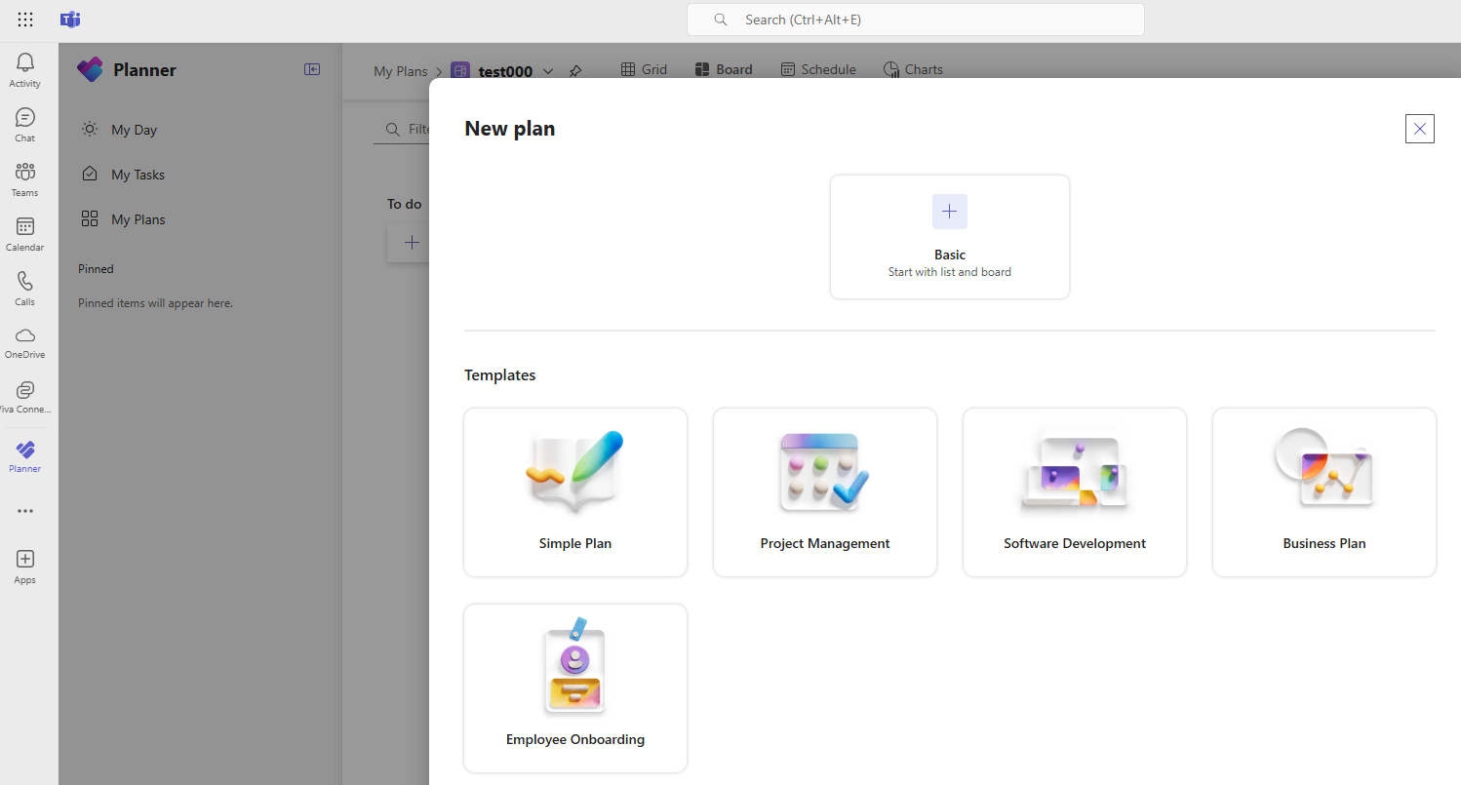Click My Plans breadcrumb link

(x=401, y=71)
